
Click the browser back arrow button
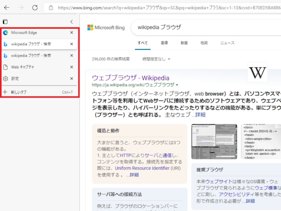click(x=7, y=7)
